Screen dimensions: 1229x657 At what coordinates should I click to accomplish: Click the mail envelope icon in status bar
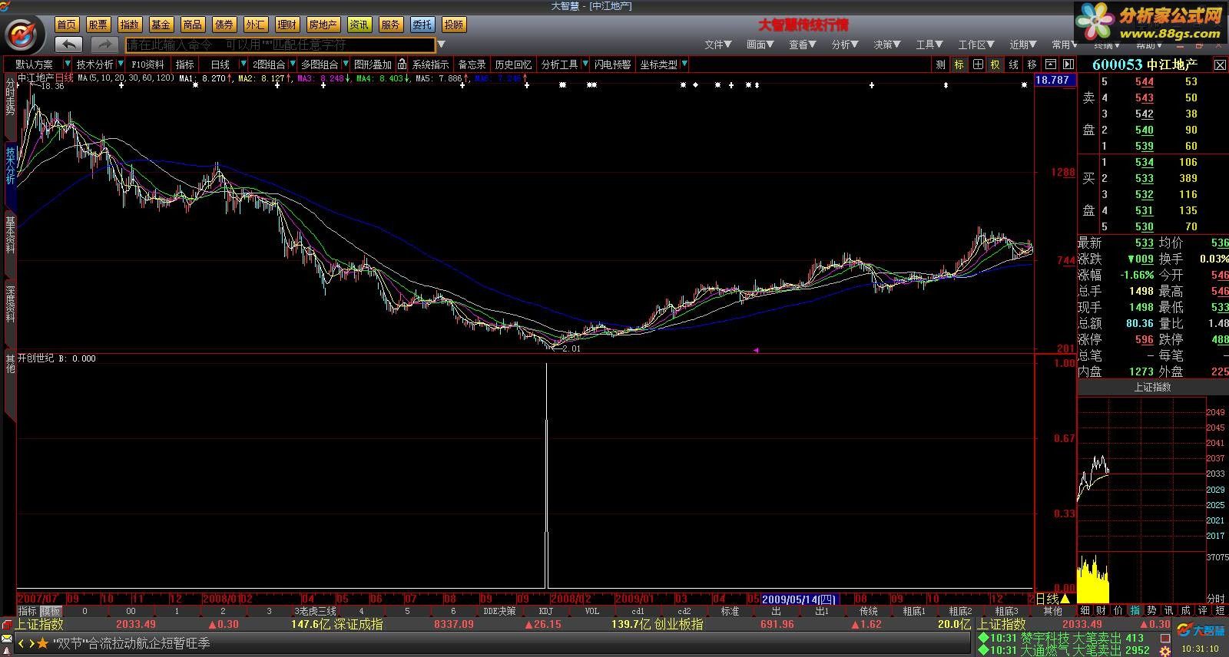7,639
